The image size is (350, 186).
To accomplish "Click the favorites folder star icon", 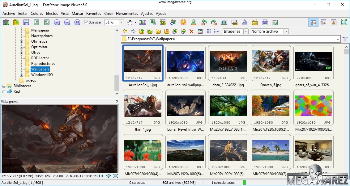I will [158, 32].
